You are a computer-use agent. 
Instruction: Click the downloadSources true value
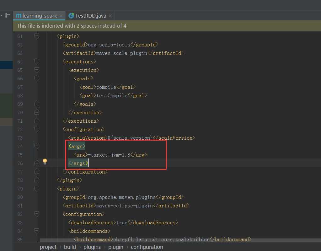coord(122,222)
